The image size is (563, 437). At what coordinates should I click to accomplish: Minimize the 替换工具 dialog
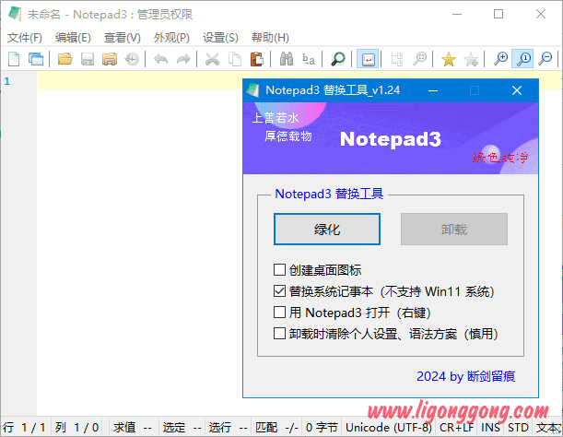pyautogui.click(x=433, y=90)
